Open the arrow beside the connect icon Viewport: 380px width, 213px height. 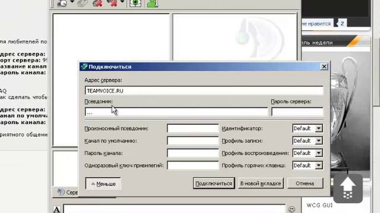[x=72, y=2]
